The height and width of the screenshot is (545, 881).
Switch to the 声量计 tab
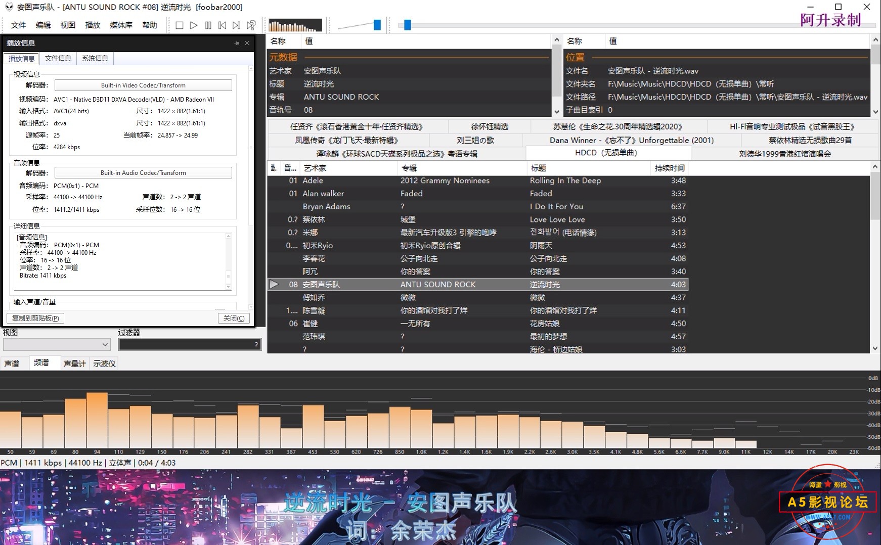(75, 364)
